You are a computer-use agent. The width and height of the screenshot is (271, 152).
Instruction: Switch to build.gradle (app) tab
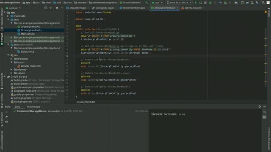tap(105, 8)
